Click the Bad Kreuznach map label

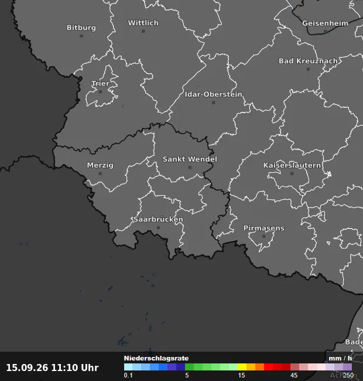[x=308, y=61]
